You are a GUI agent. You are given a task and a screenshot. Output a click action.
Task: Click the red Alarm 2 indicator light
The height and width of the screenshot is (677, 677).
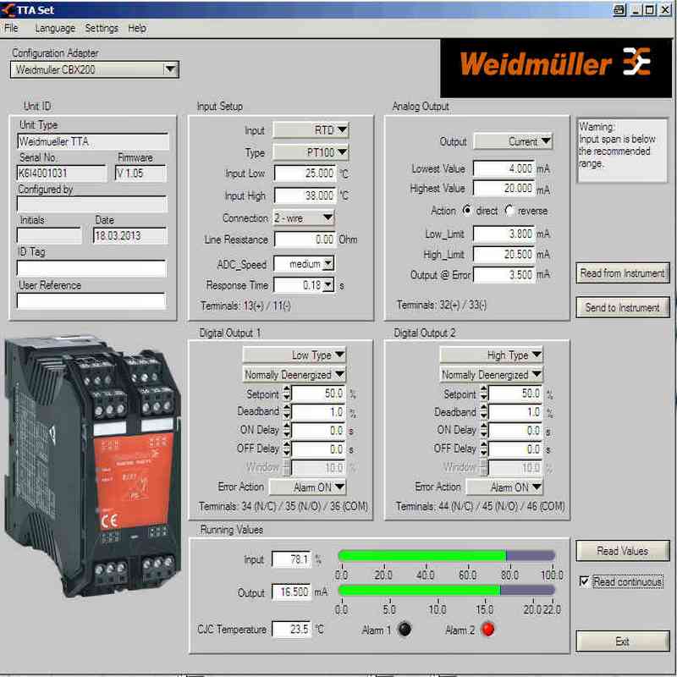coord(487,630)
